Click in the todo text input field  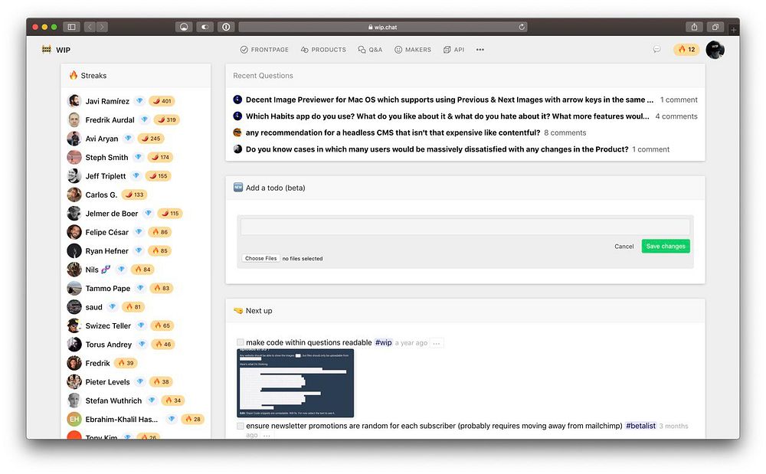465,227
